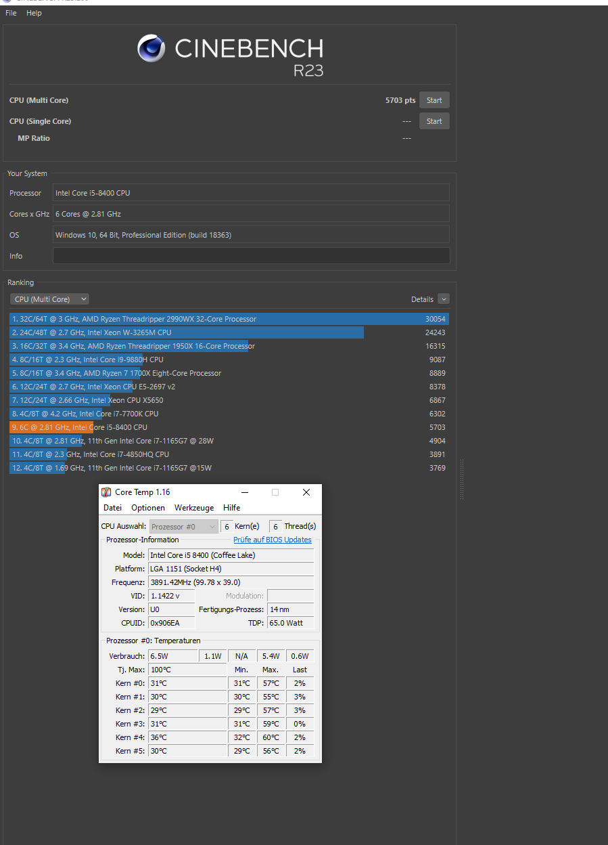Open the Werkzeuge menu in Core Temp
Viewport: 608px width, 845px height.
[194, 507]
